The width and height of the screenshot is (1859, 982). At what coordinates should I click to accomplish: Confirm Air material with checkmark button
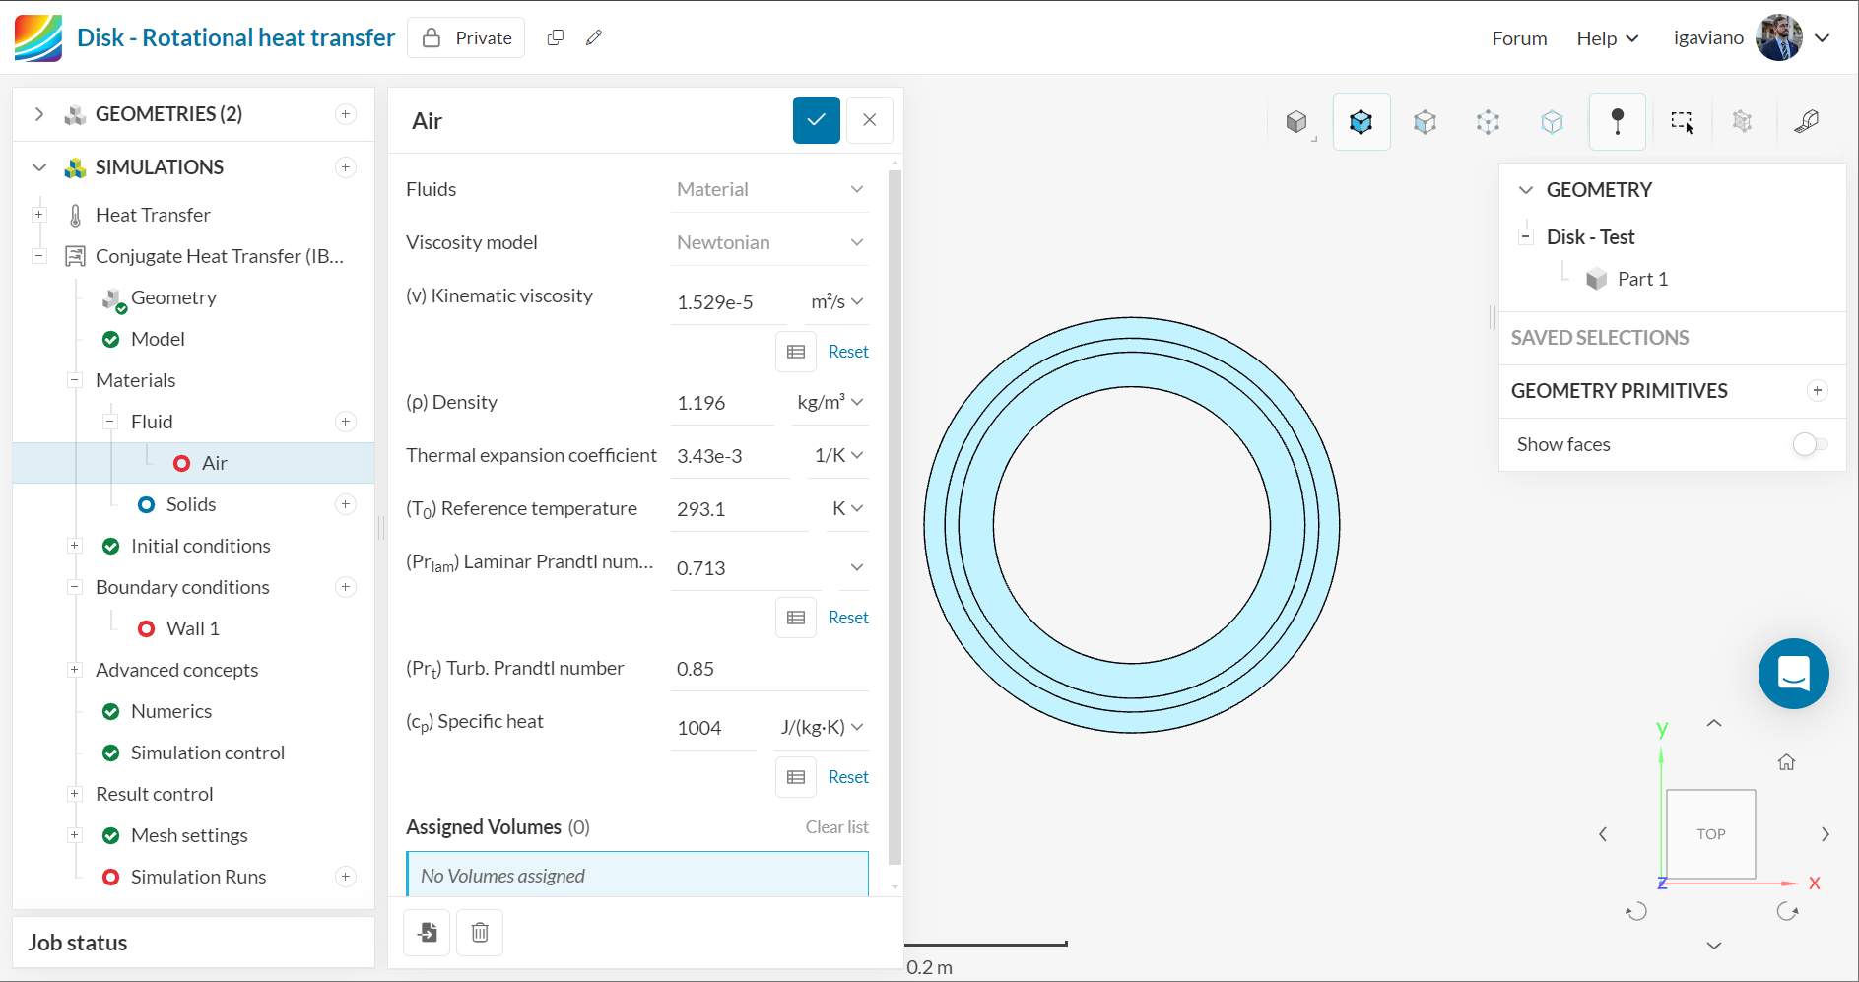[x=816, y=120]
